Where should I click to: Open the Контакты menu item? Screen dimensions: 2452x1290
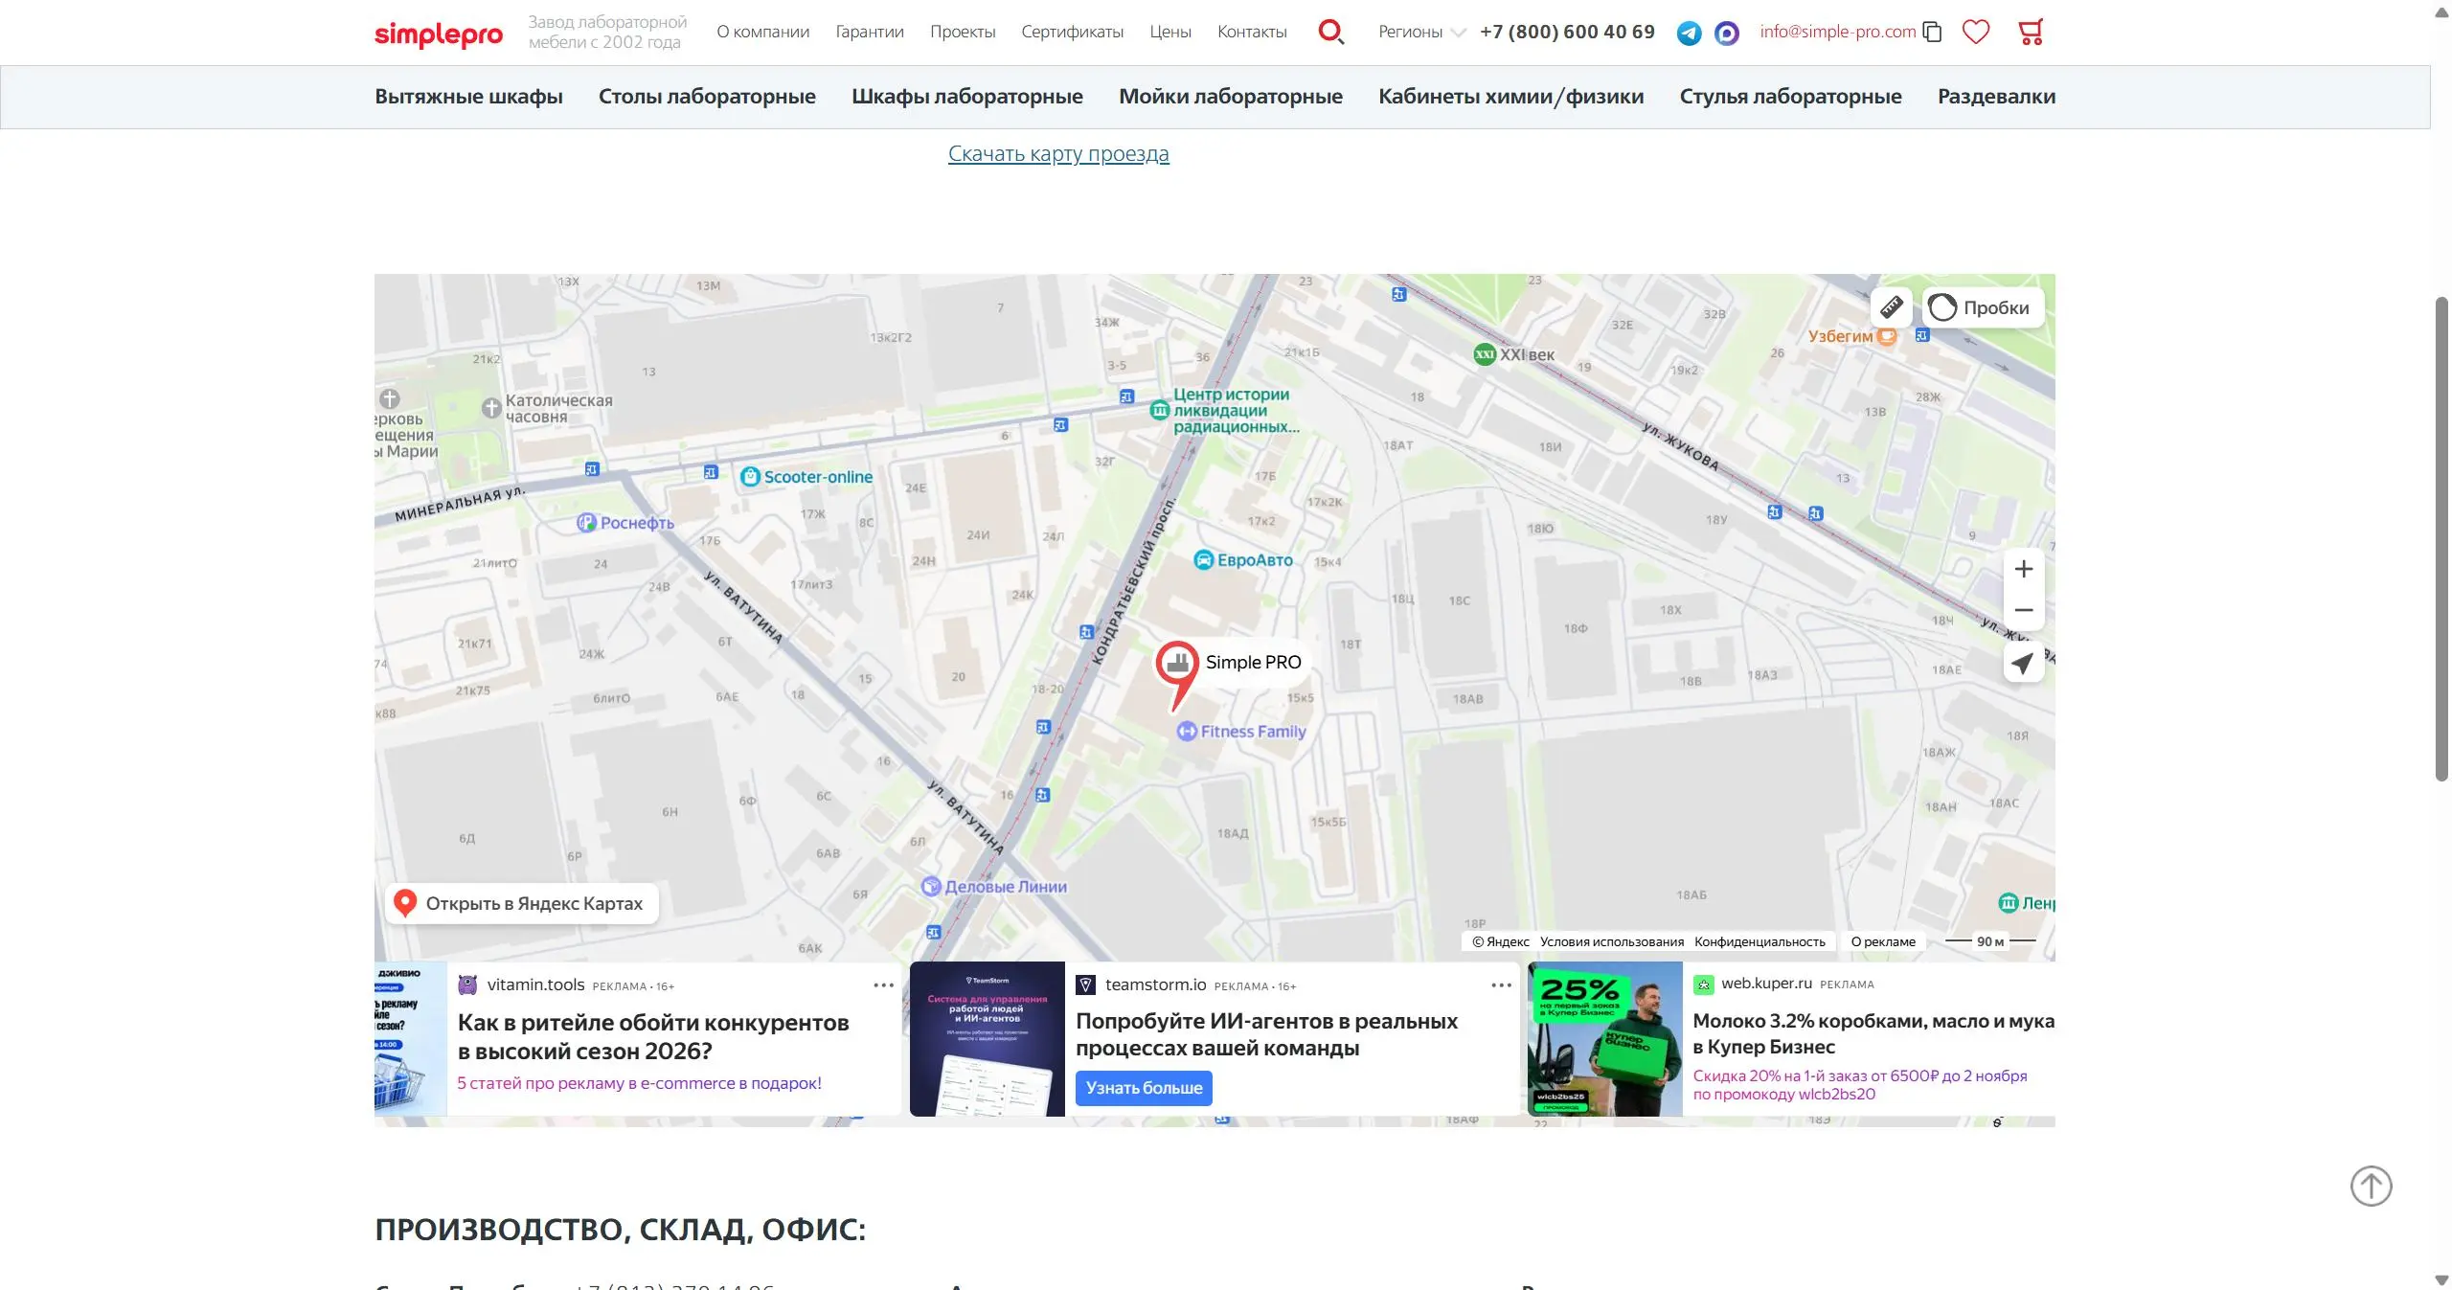tap(1252, 32)
